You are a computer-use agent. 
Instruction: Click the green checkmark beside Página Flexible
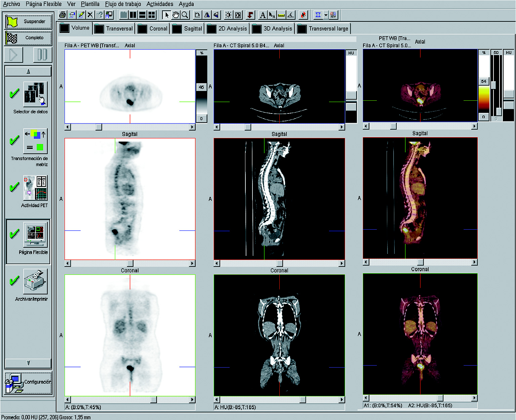pyautogui.click(x=14, y=233)
